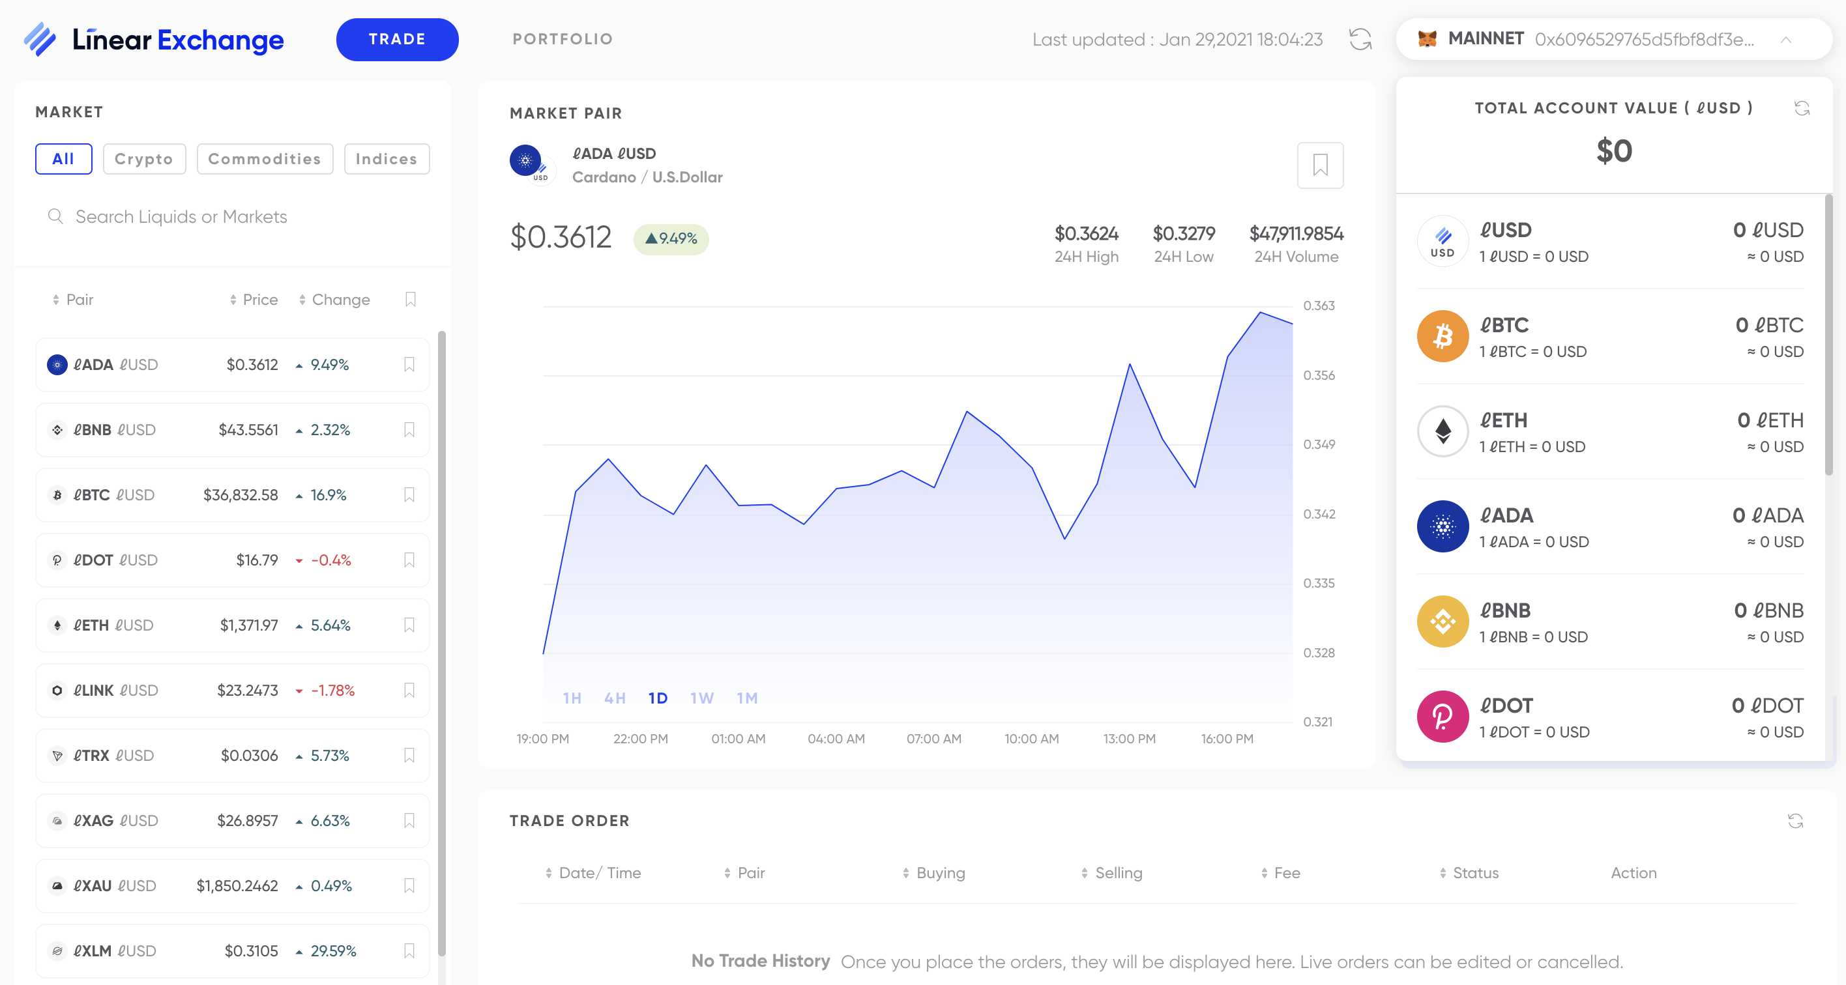The width and height of the screenshot is (1846, 985).
Task: Click the ℓBNB asset coin icon
Action: pos(1443,621)
